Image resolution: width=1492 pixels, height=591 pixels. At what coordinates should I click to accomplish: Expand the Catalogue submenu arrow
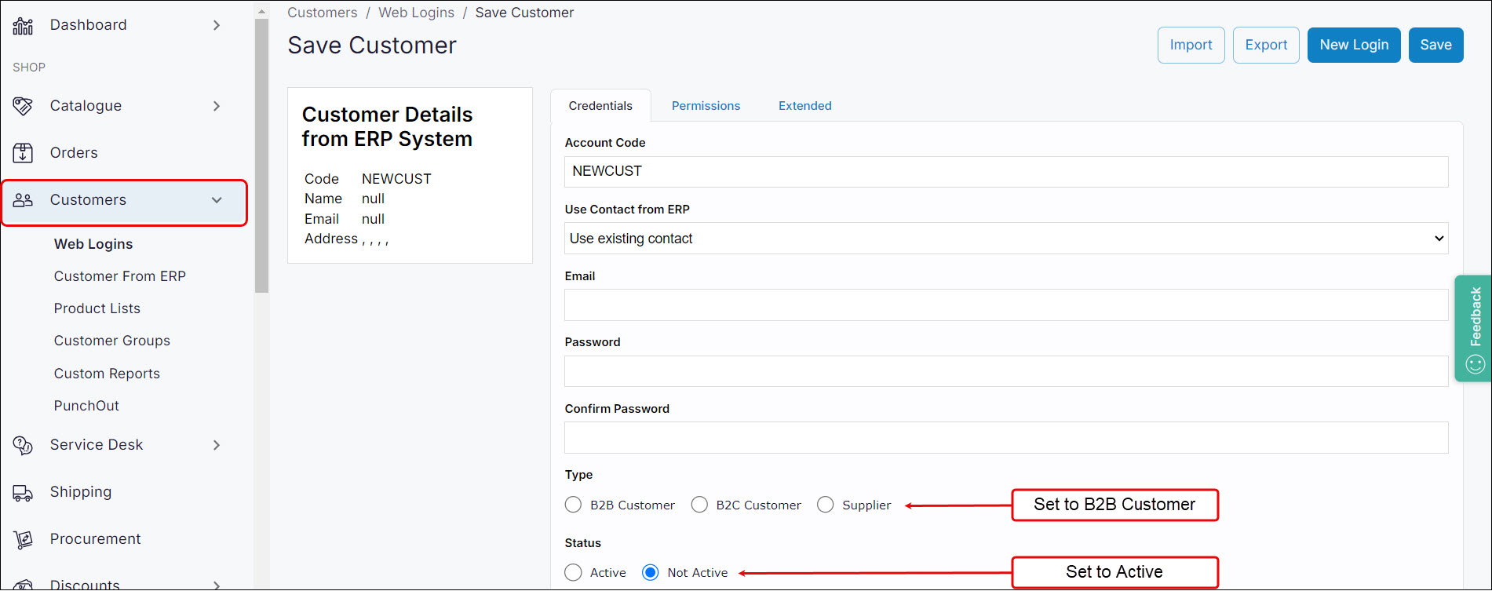click(217, 106)
